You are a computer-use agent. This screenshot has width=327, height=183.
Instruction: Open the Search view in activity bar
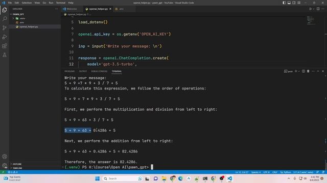tap(5, 19)
